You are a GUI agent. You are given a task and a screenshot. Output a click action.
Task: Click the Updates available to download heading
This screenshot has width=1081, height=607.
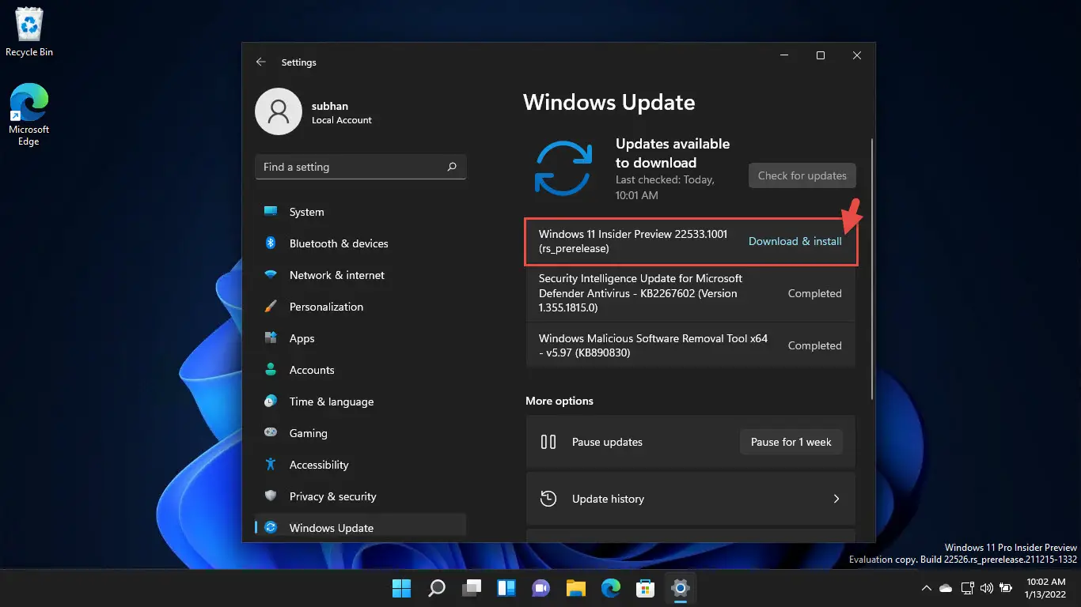[673, 153]
